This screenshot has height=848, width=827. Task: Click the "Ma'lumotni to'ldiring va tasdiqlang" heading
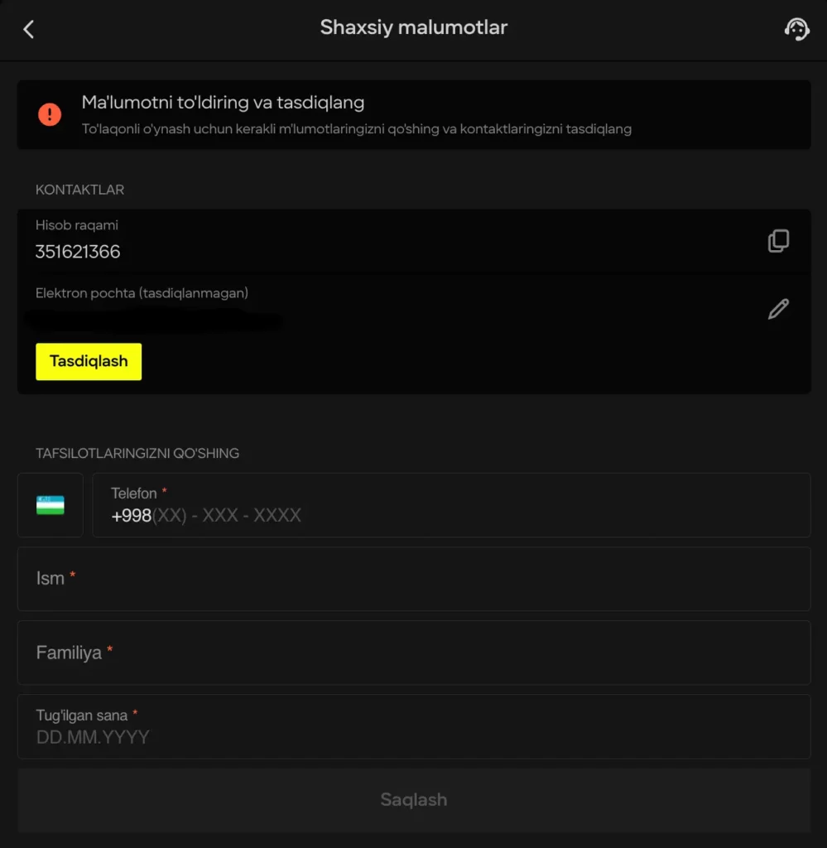coord(223,103)
